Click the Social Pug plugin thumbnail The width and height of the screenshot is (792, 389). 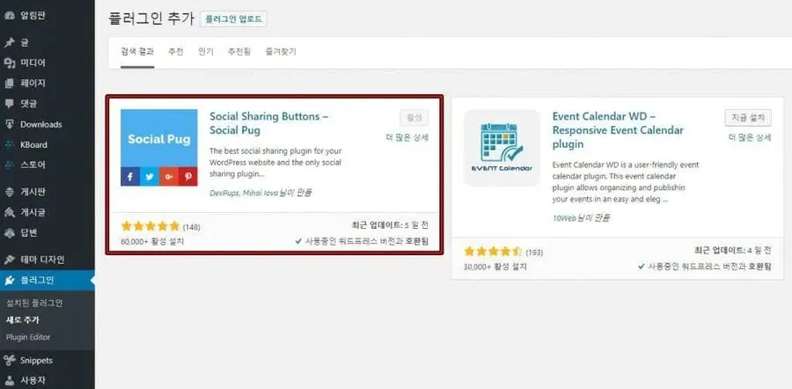pos(159,148)
